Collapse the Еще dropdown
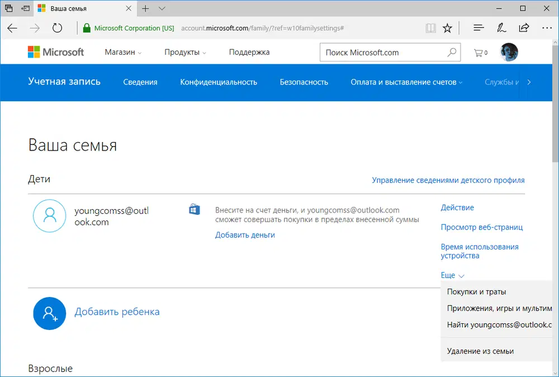 [x=452, y=275]
